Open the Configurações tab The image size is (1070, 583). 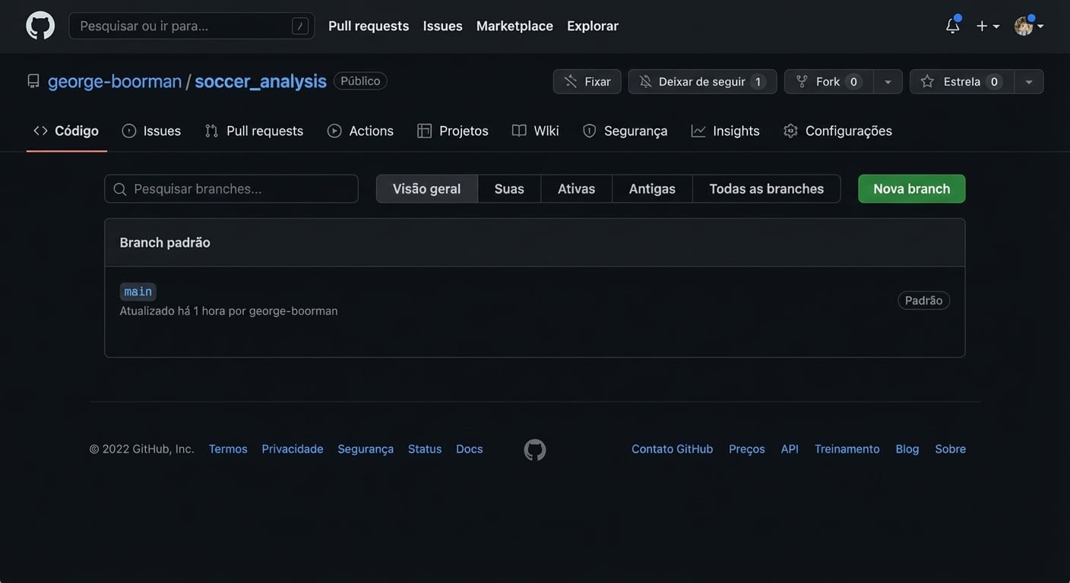(837, 131)
